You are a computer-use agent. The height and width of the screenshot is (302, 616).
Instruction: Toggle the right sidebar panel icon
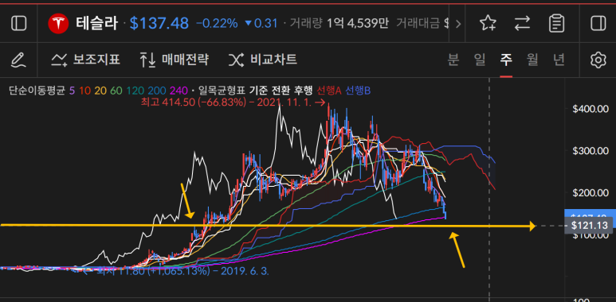coord(598,24)
